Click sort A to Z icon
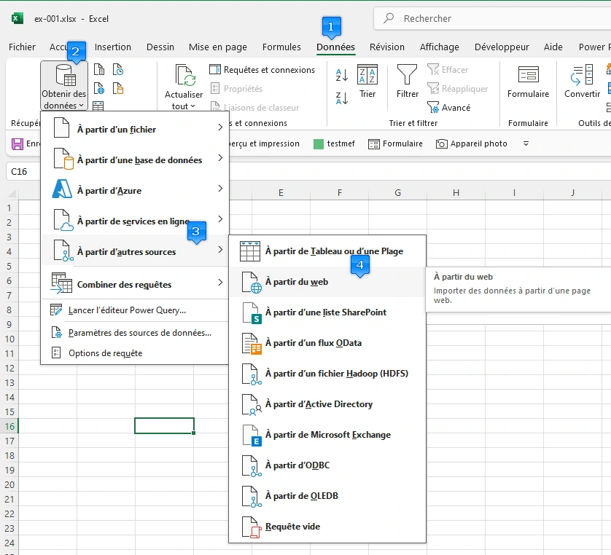The width and height of the screenshot is (611, 555). tap(341, 75)
